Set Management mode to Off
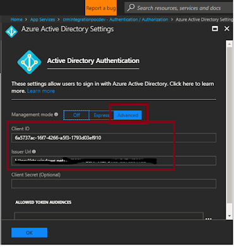 coord(76,115)
